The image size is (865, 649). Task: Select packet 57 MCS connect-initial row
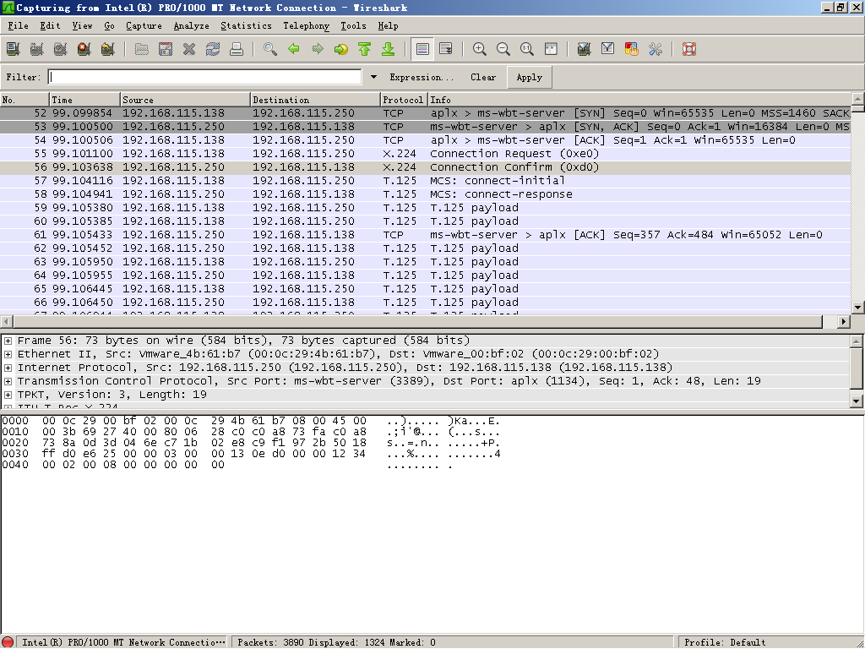pyautogui.click(x=426, y=181)
